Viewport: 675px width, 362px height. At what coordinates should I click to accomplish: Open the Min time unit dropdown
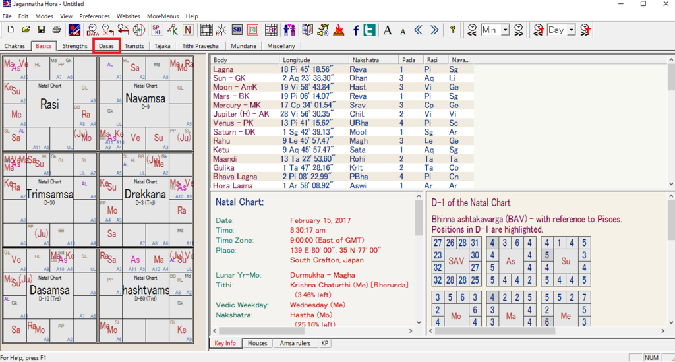(x=506, y=30)
